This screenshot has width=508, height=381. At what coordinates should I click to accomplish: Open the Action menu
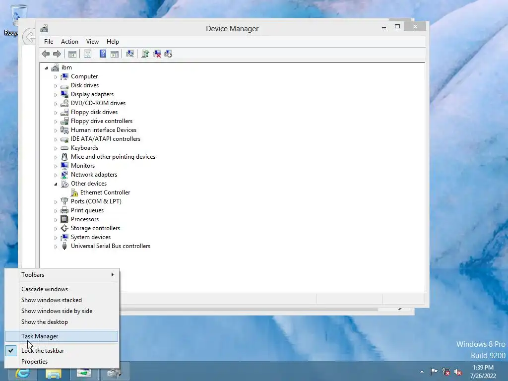coord(69,42)
